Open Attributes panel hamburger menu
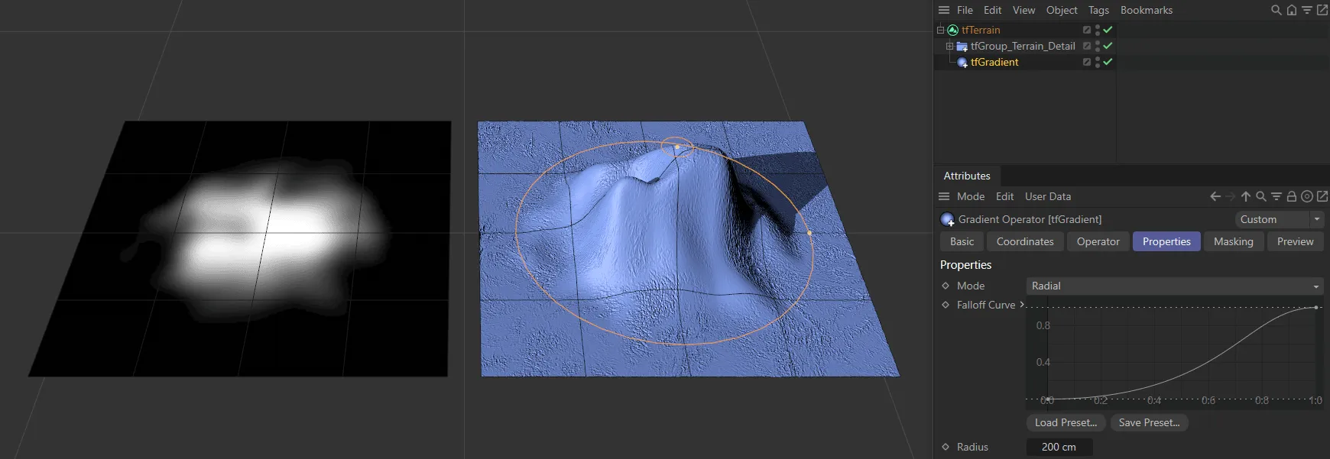The image size is (1330, 459). pos(944,196)
